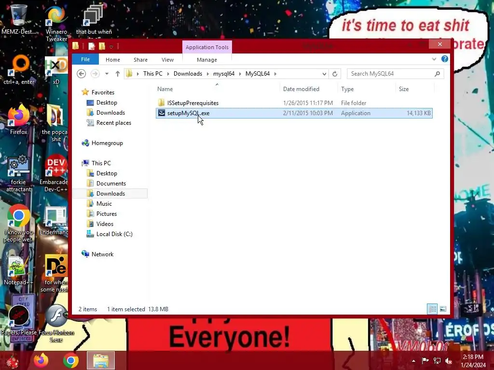This screenshot has width=494, height=370.
Task: Open the Share ribbon tab
Action: pos(140,59)
